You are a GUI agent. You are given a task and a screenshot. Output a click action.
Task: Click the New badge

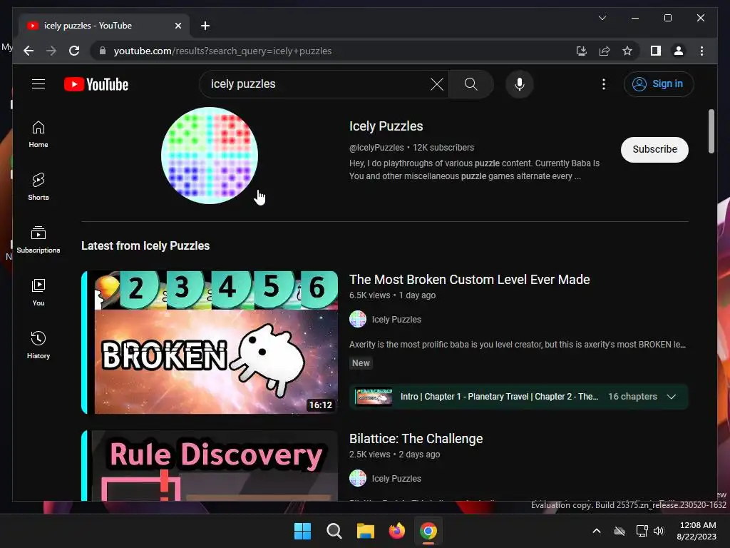coord(361,363)
